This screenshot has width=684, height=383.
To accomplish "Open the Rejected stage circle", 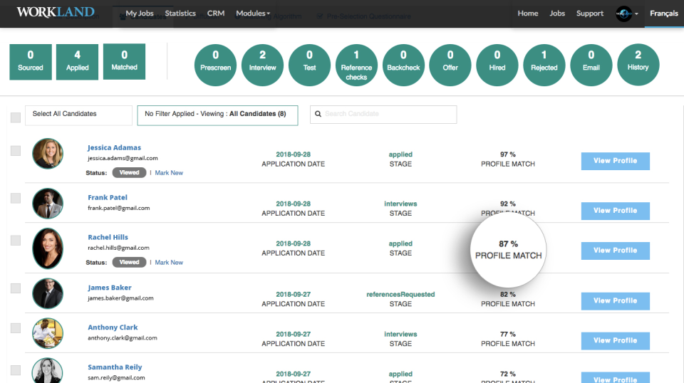I will [x=544, y=65].
